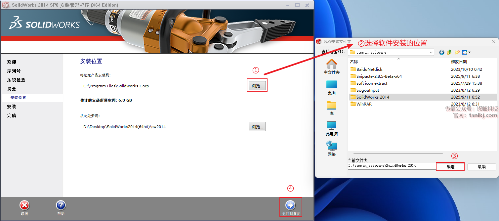Select 序列号 step in sidebar
This screenshot has height=221, width=499.
click(14, 71)
